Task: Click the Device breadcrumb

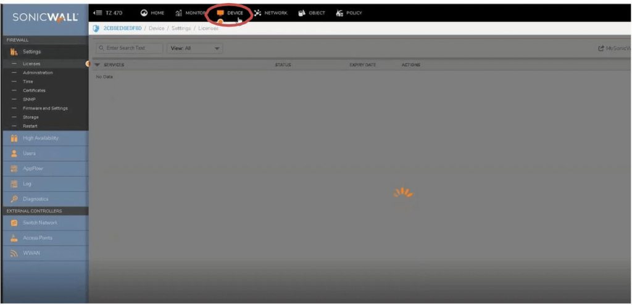Action: (x=156, y=28)
